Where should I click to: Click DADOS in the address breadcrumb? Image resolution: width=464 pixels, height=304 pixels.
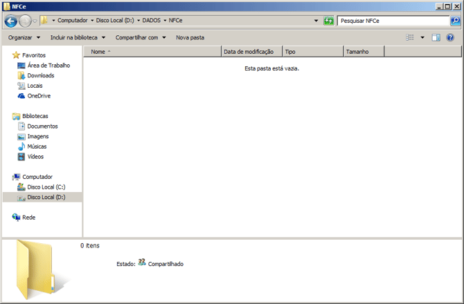[151, 21]
